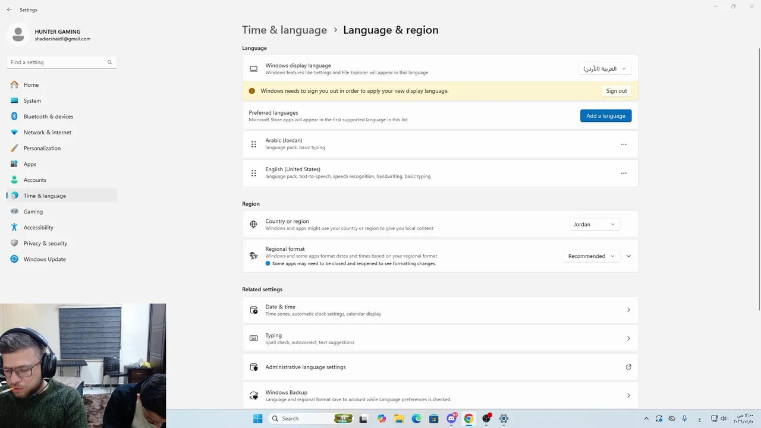The width and height of the screenshot is (761, 428).
Task: Open Task View from the taskbar
Action: click(364, 418)
